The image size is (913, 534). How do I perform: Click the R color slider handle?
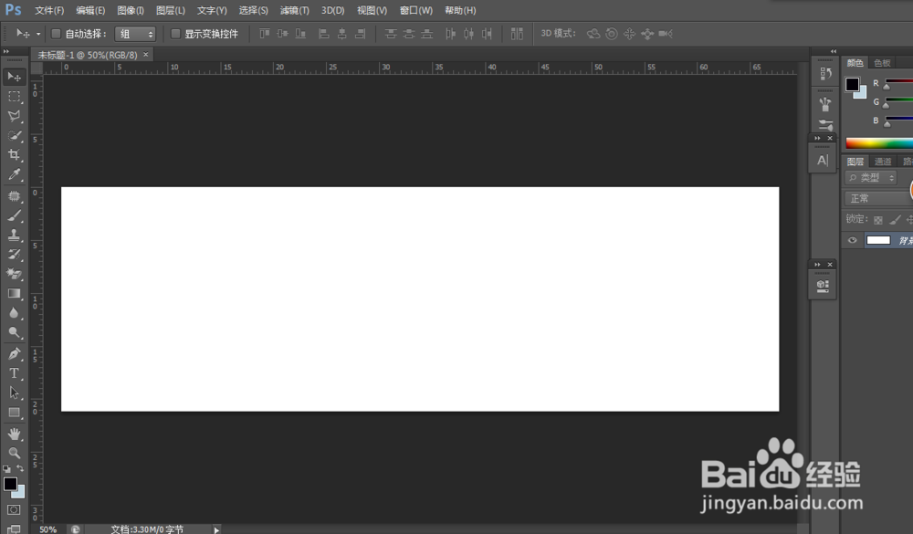pos(887,87)
